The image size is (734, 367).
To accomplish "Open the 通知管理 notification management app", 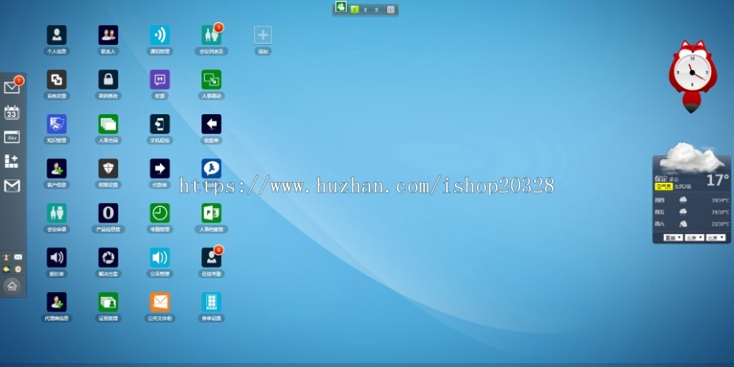I will tap(160, 35).
